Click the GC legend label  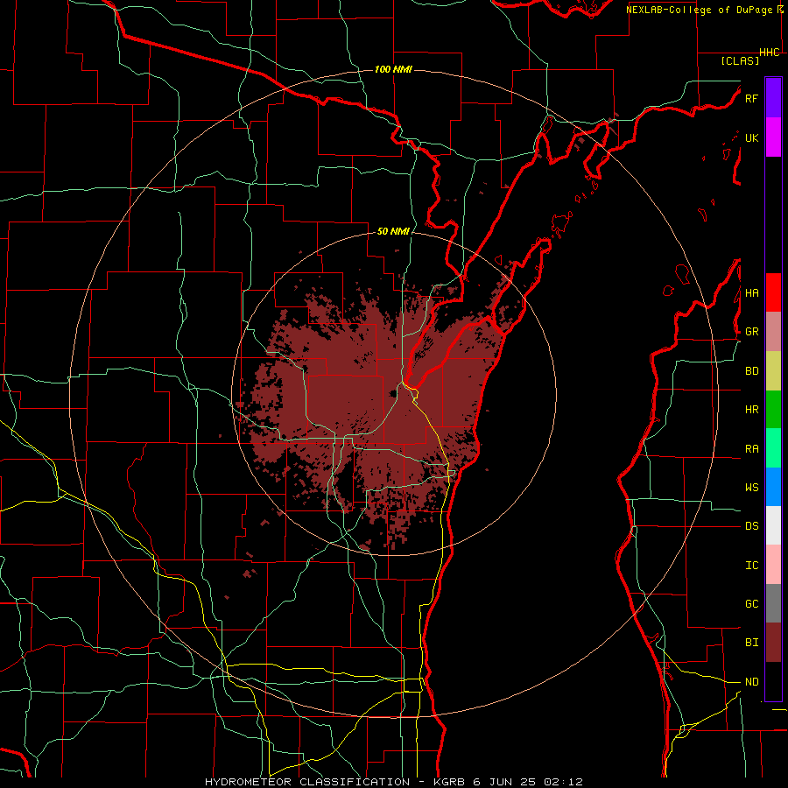(751, 603)
